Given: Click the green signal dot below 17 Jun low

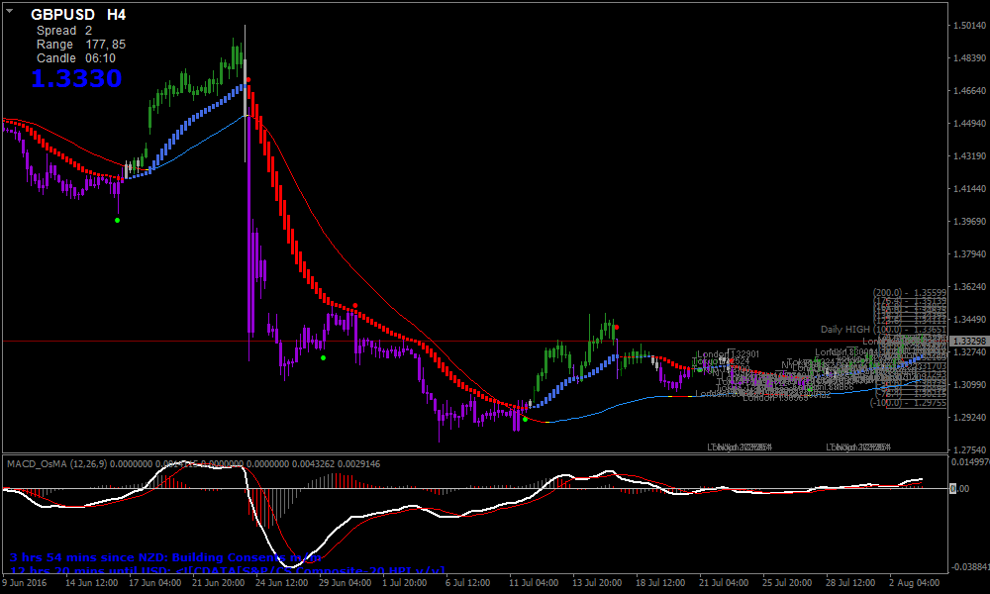Looking at the screenshot, I should (x=117, y=220).
